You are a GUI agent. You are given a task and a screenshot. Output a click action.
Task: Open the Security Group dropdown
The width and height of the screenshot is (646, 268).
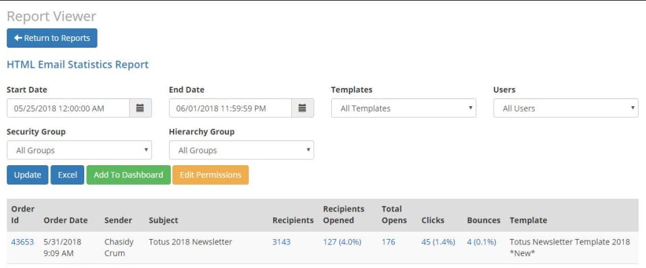[79, 150]
